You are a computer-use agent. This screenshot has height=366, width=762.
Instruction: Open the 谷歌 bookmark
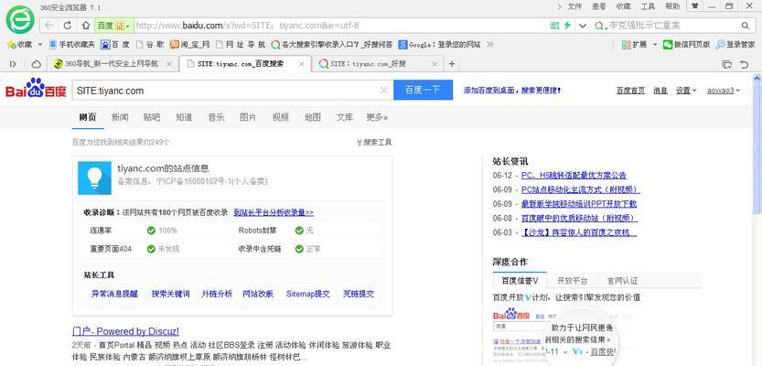150,44
